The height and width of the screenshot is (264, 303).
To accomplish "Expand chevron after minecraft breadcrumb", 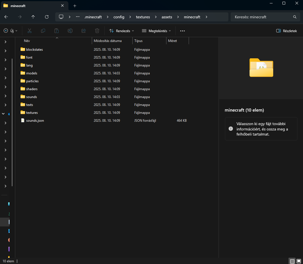I will pos(206,17).
